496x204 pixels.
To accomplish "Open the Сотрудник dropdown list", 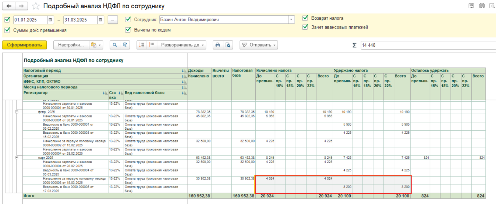I will [291, 20].
